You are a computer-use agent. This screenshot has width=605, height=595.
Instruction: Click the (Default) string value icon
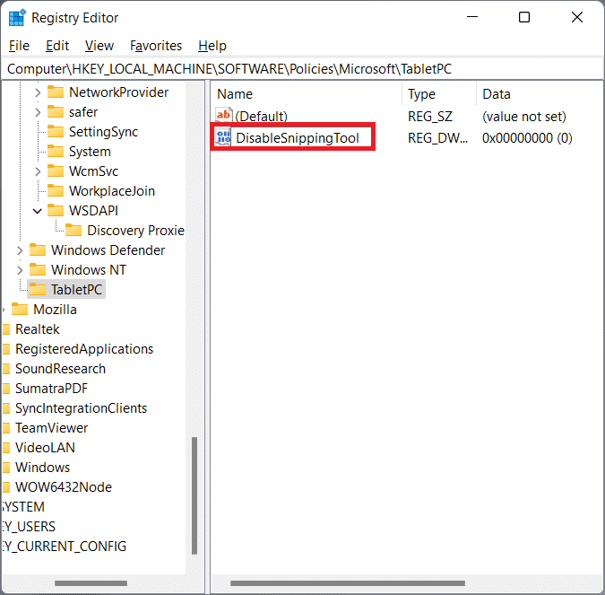coord(223,115)
